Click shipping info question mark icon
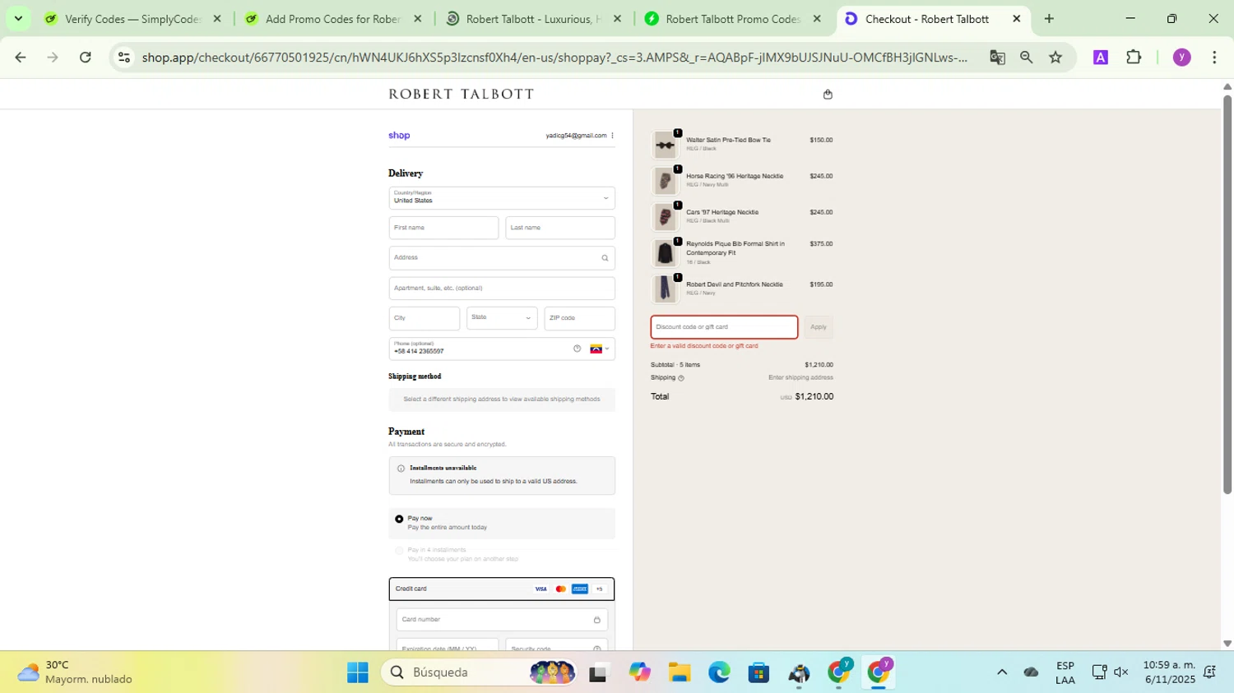Viewport: 1234px width, 693px height. [x=681, y=378]
